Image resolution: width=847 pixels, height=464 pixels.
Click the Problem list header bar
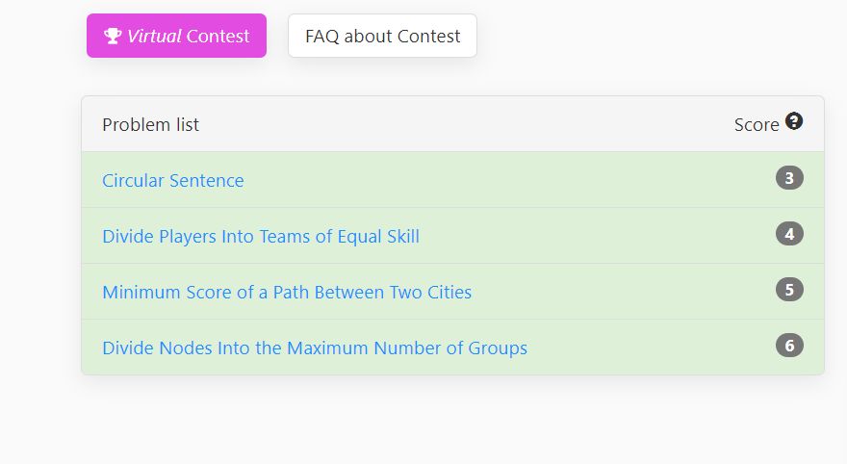(452, 124)
